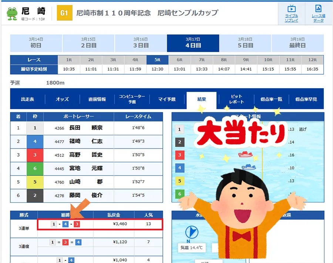Open the レース場データ chart icon
This screenshot has height=263, width=333.
318,9
